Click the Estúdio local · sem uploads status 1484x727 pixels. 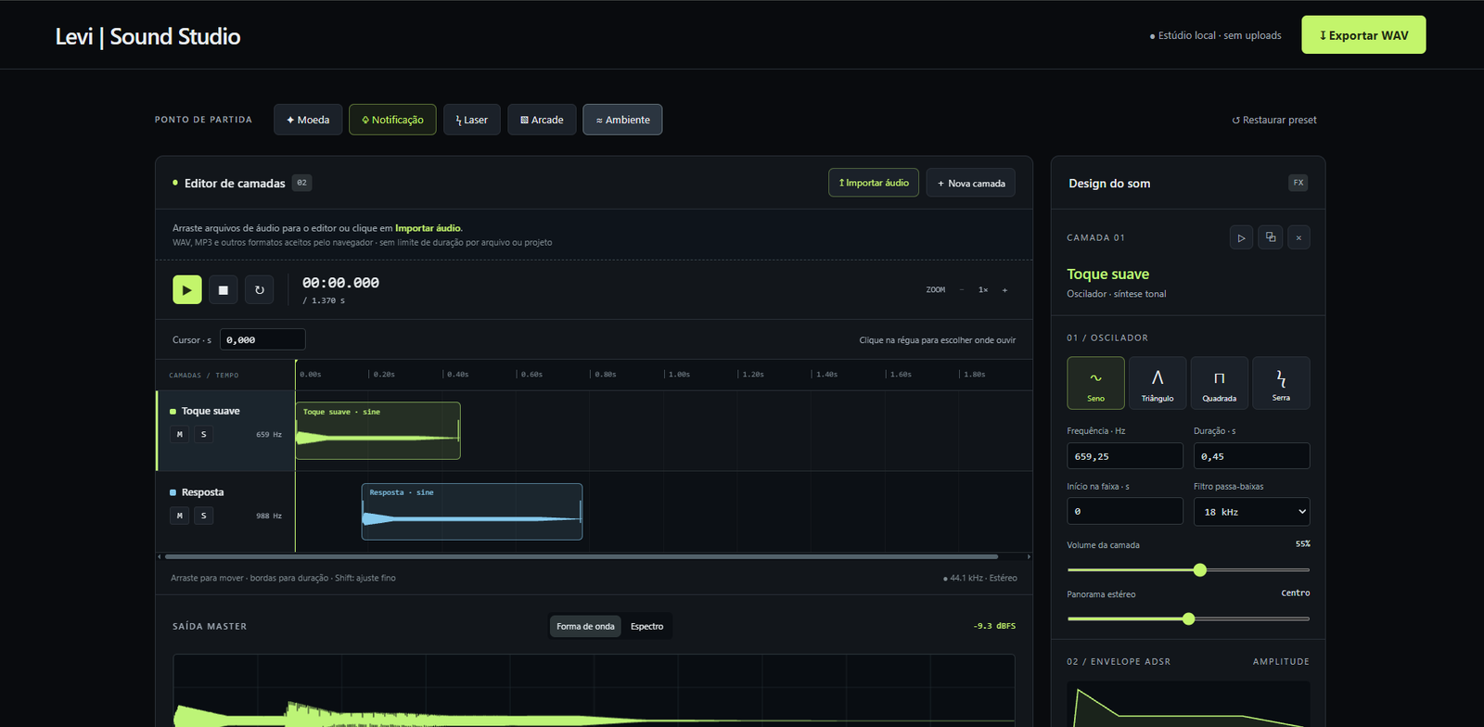click(1216, 35)
